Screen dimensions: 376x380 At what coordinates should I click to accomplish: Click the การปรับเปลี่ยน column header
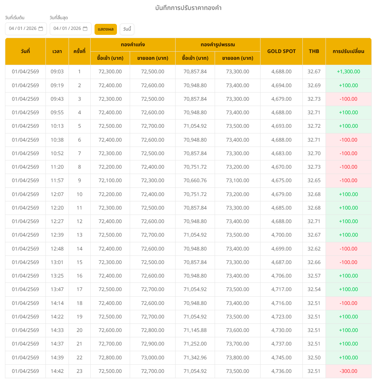coord(348,51)
